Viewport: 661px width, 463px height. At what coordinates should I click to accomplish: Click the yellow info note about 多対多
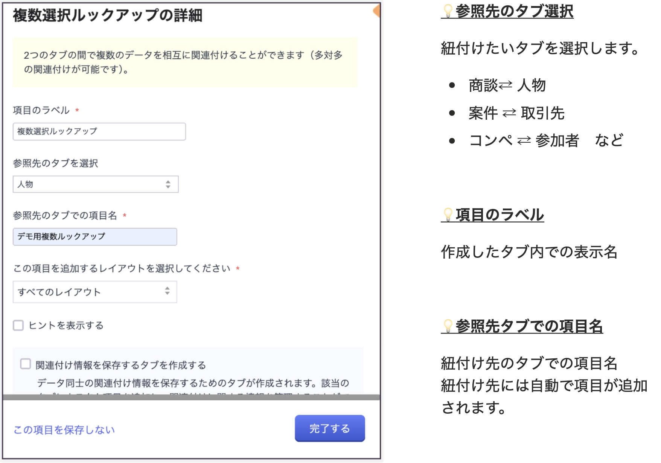[185, 62]
